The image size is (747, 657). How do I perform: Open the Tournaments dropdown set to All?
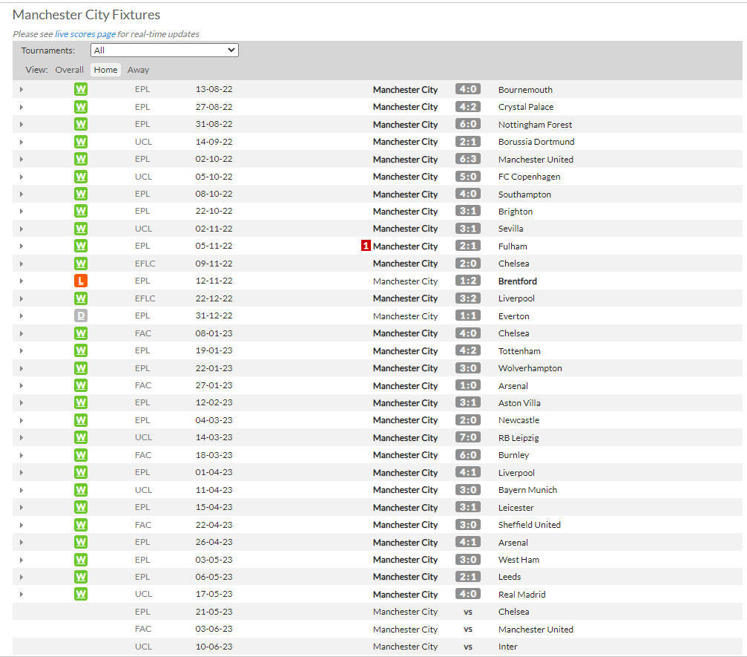165,50
